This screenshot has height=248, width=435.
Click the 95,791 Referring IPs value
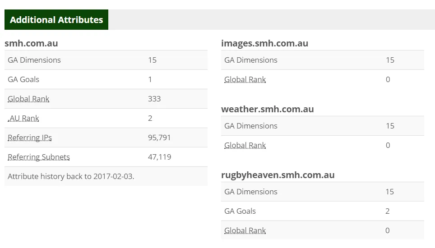(x=159, y=138)
